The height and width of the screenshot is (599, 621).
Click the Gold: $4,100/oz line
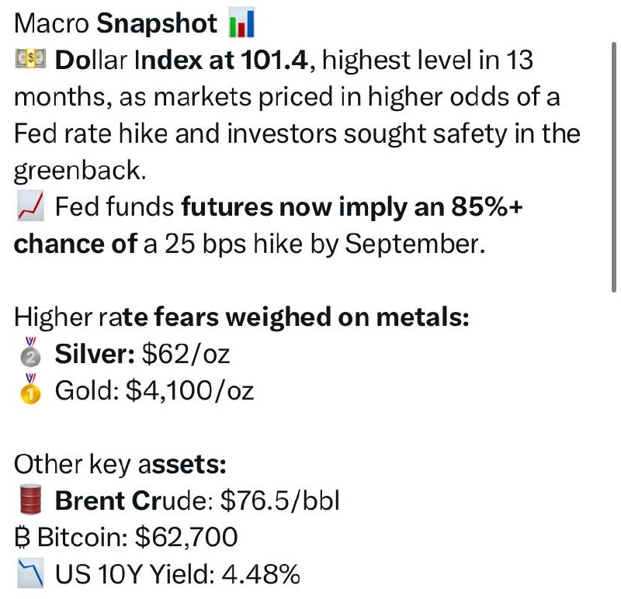[x=154, y=390]
